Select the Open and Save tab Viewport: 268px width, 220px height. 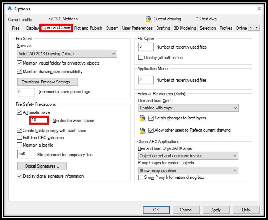56,28
